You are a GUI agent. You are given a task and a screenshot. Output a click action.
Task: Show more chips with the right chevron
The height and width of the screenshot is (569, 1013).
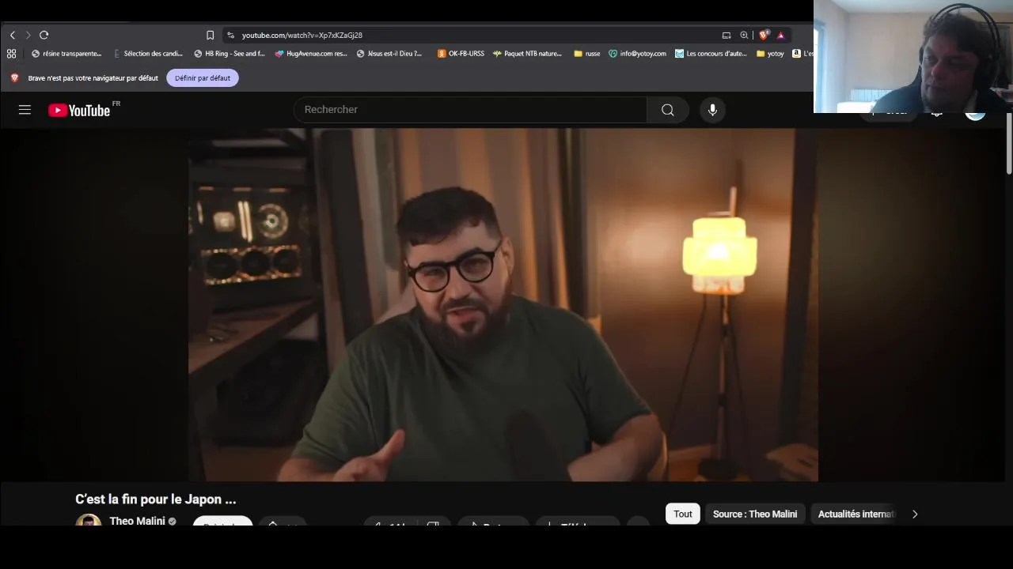pos(915,514)
